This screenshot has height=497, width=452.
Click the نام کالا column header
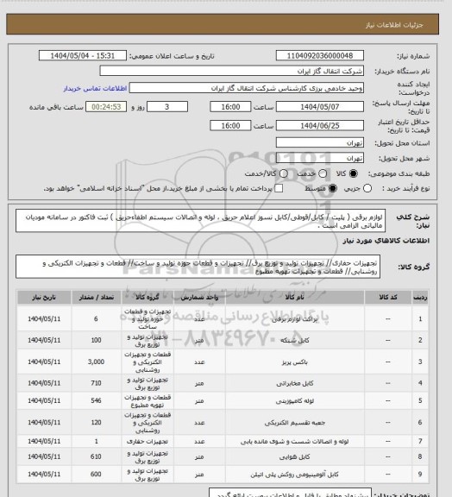coord(295,298)
